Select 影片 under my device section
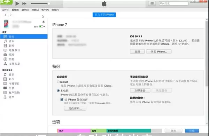Viewport: 209px width, 136px height. [11, 79]
